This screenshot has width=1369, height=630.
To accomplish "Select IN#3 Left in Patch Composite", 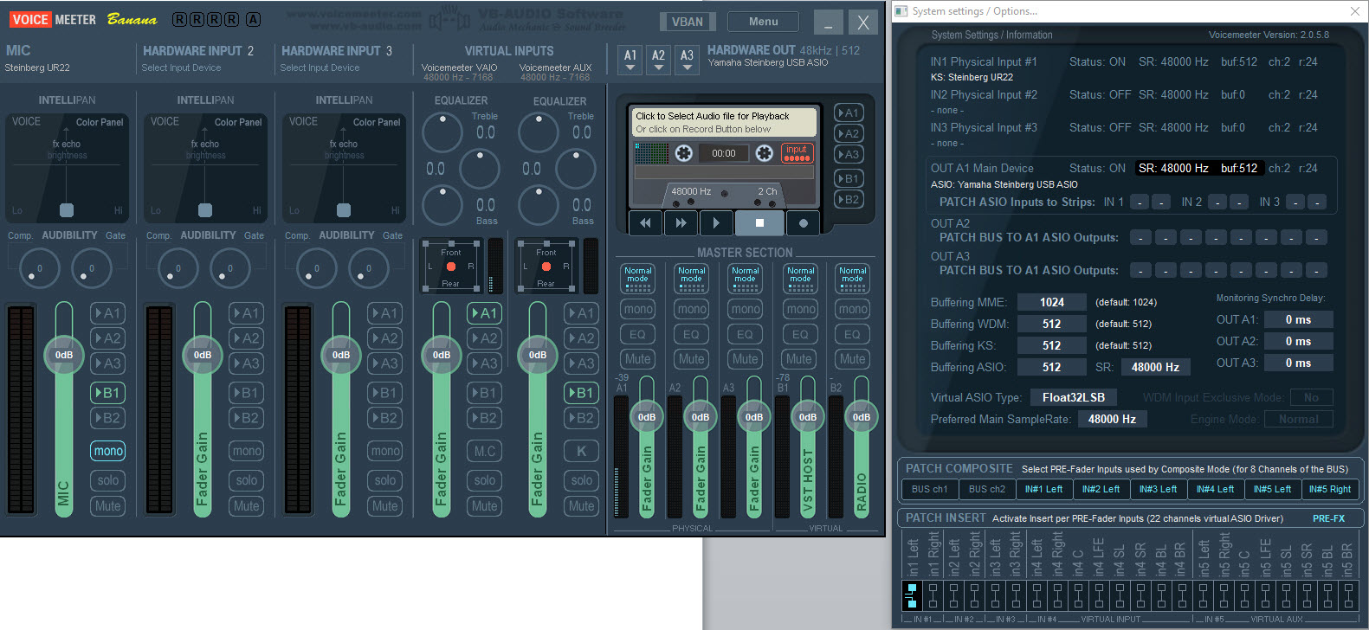I will 1158,489.
